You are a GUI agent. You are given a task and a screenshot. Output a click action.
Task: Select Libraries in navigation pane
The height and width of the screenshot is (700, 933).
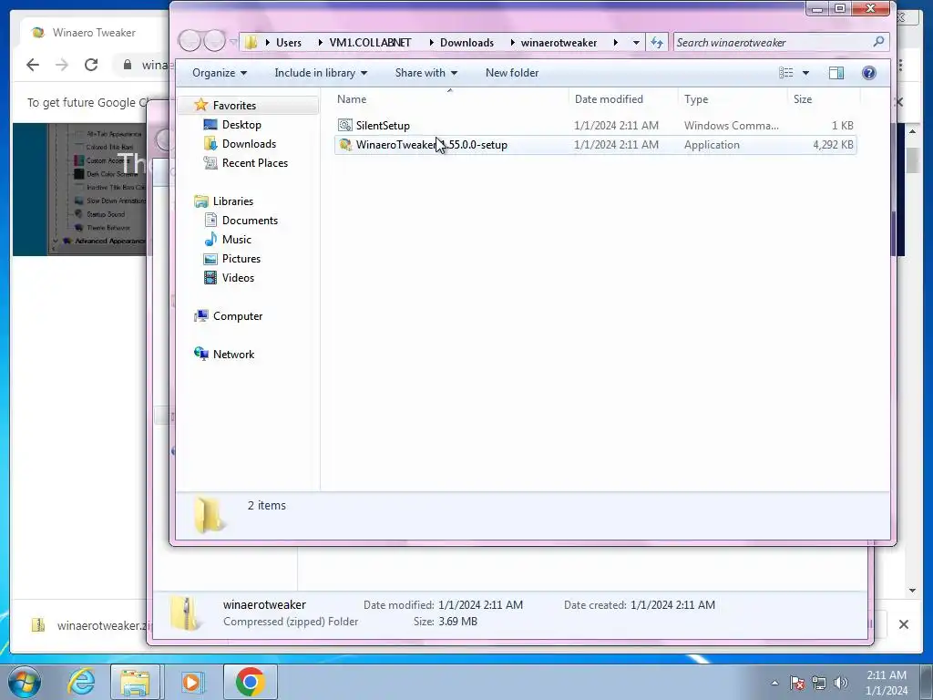pos(232,201)
